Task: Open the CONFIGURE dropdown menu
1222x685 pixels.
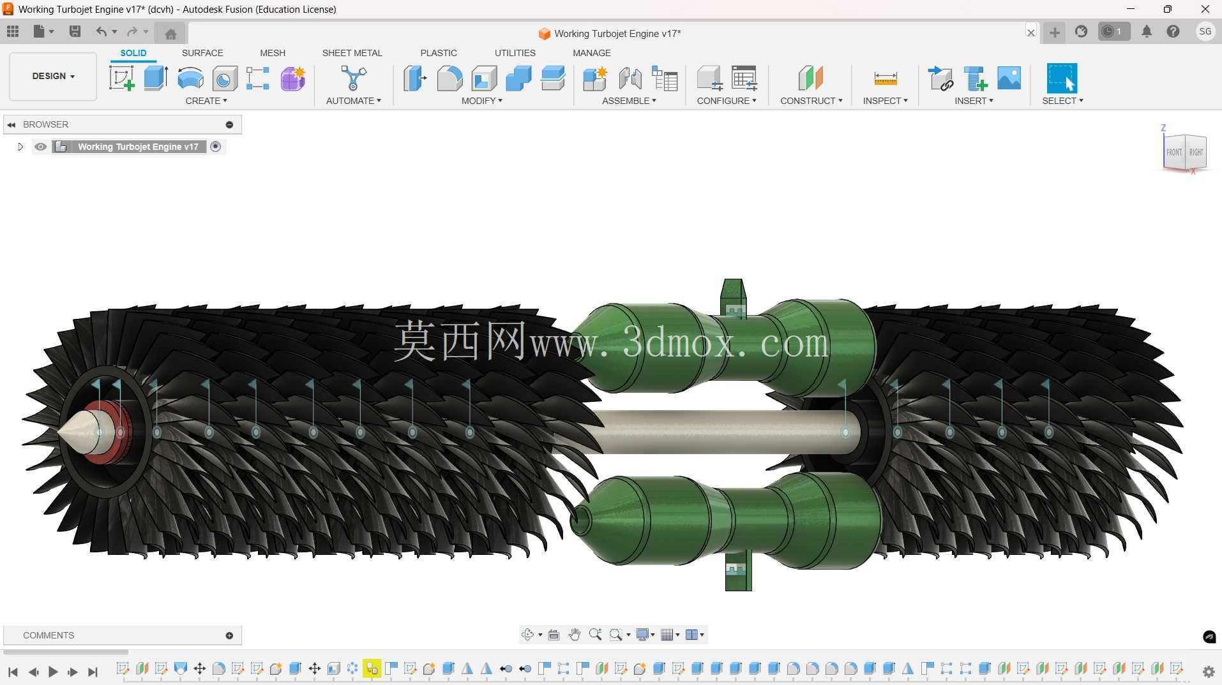Action: click(727, 101)
